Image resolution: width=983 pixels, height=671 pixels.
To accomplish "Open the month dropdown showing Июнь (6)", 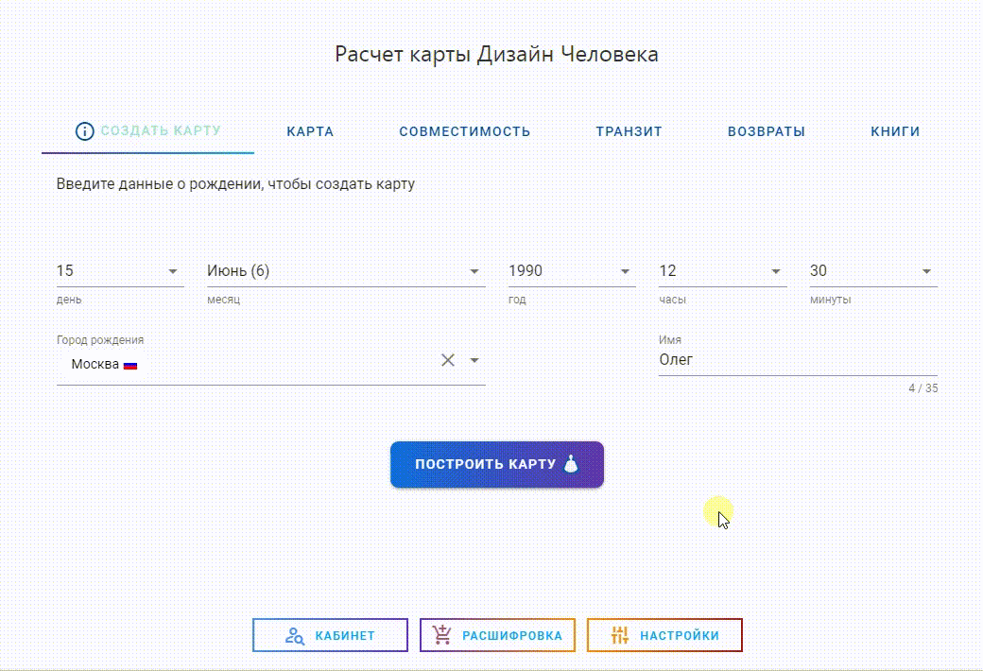I will [474, 272].
